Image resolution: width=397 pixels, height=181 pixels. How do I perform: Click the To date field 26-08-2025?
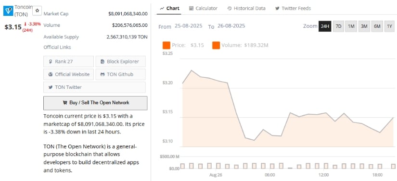pos(231,26)
